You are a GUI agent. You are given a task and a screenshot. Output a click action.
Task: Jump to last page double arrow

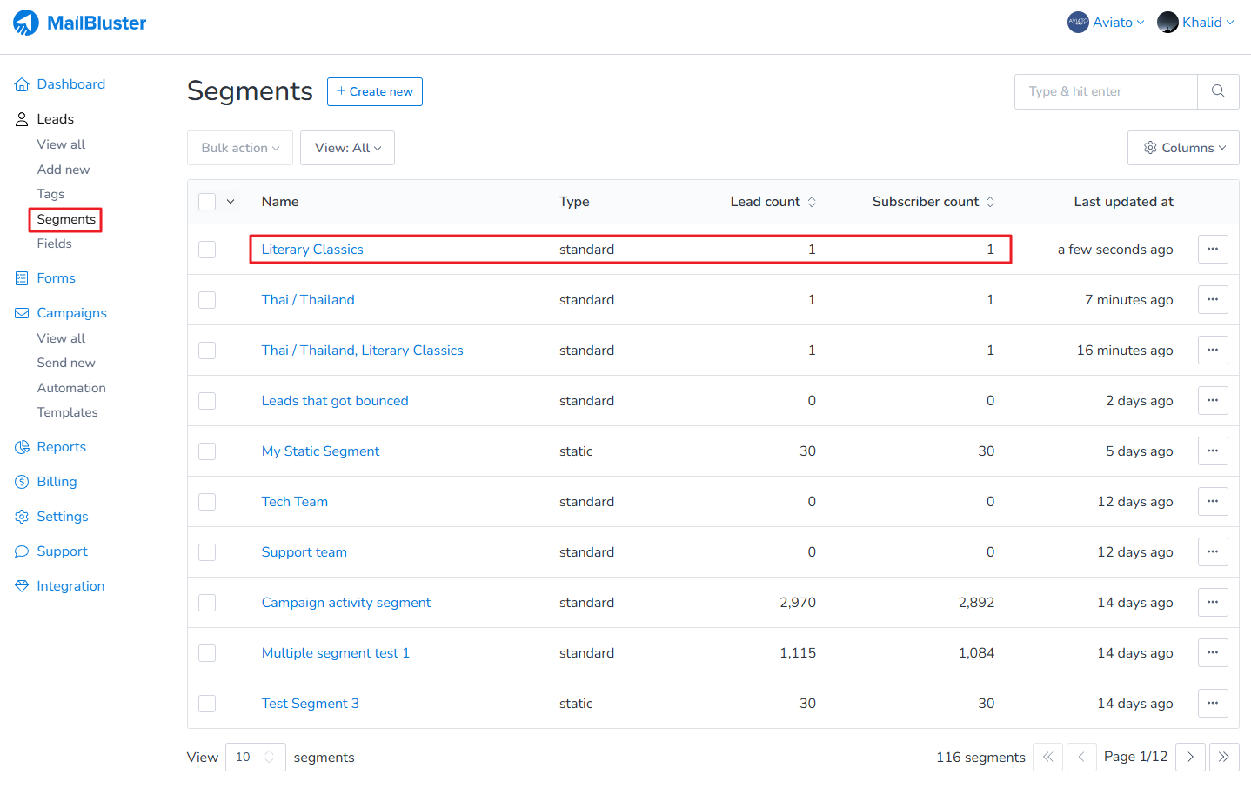1223,757
